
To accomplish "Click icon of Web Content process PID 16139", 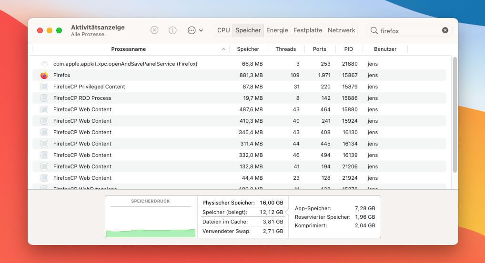I will point(44,155).
